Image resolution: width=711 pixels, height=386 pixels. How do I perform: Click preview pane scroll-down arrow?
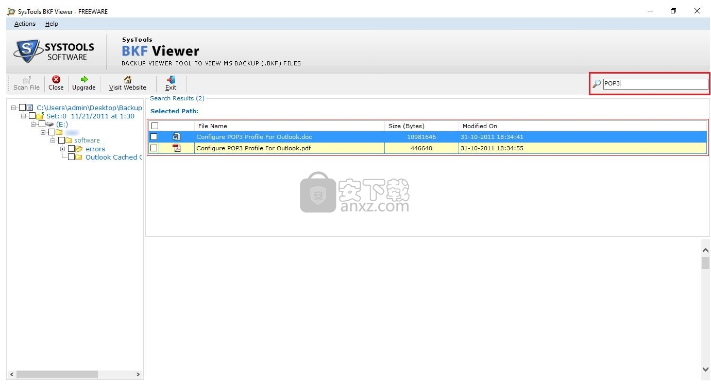pos(706,369)
